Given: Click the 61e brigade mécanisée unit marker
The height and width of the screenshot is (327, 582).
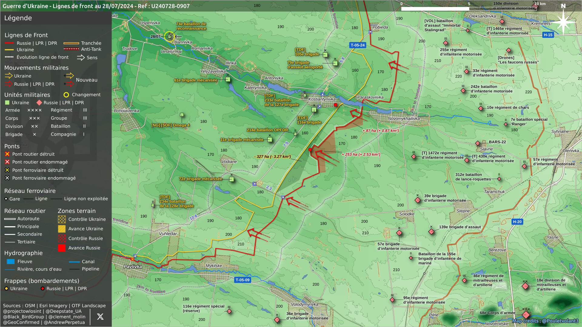Looking at the screenshot, I should [228, 79].
